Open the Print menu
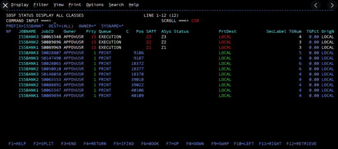Viewport: 338px width, 149px height. [75, 5]
